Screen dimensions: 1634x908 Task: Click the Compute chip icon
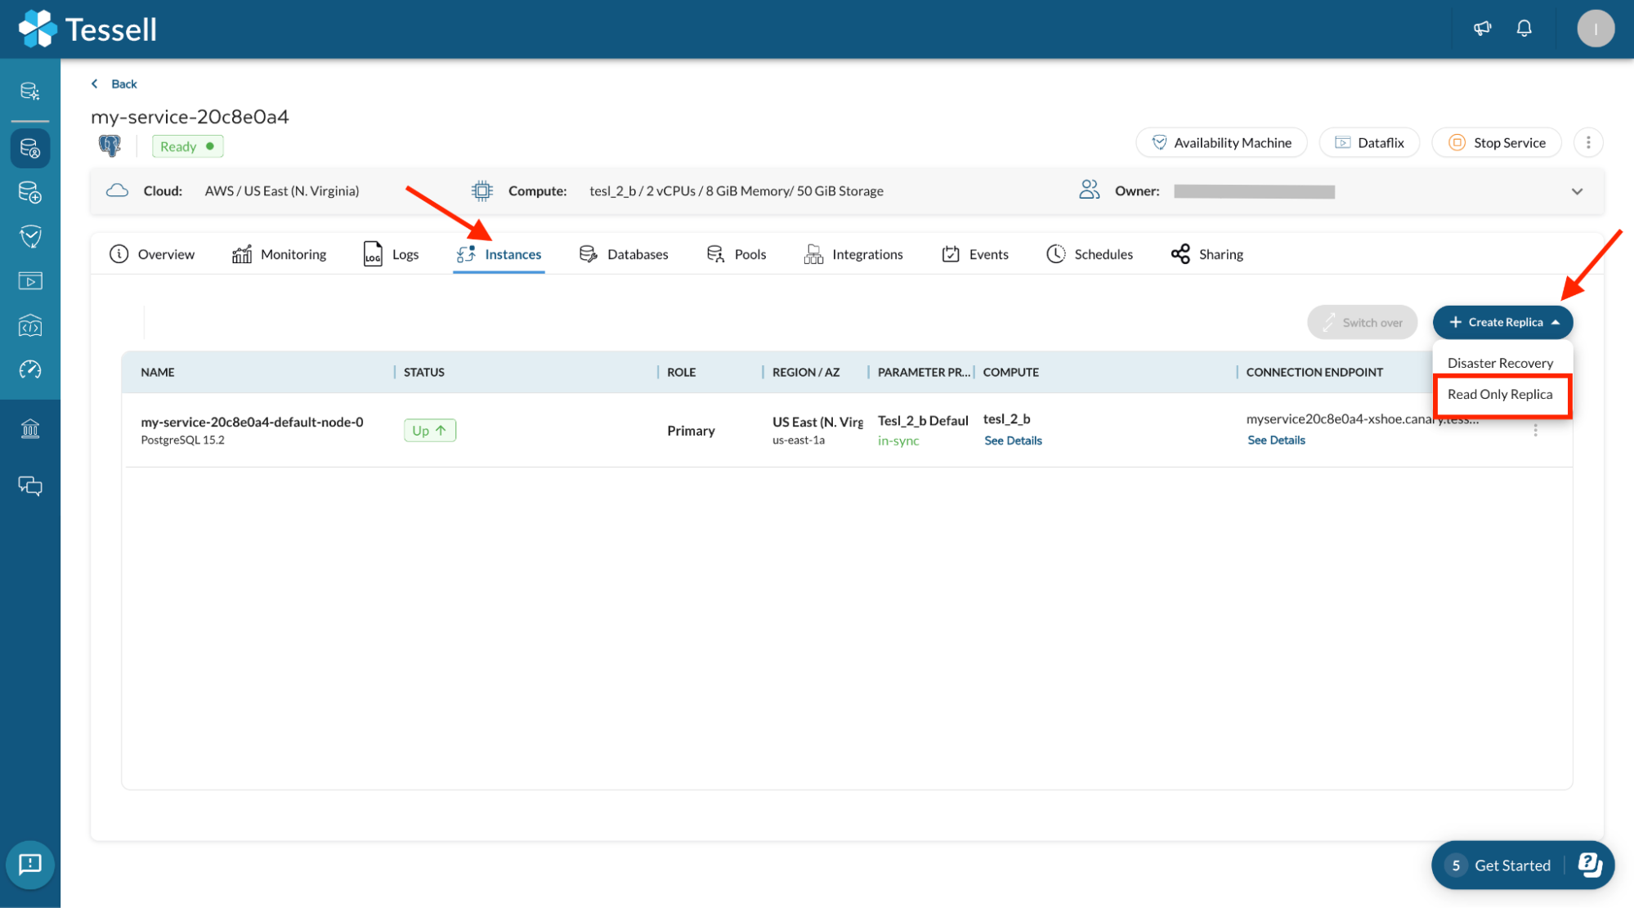(x=482, y=190)
